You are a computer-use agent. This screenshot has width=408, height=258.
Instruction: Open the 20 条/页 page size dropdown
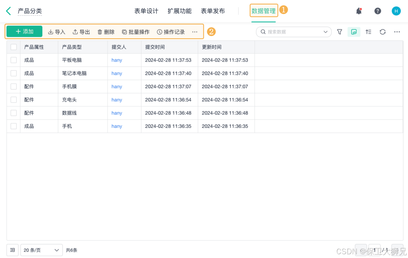(41, 250)
